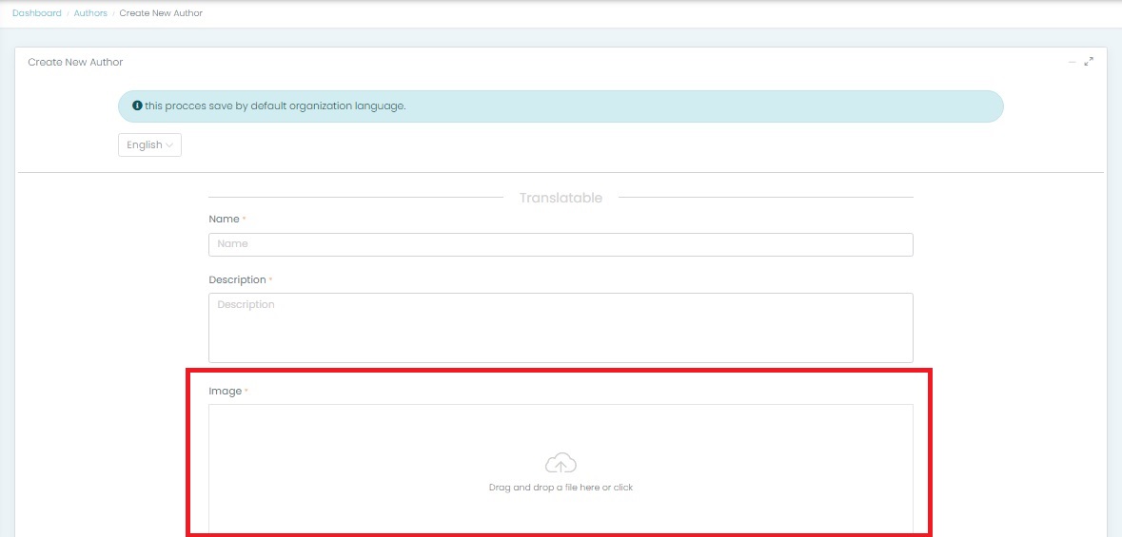Collapse the Create New Author panel

(1073, 63)
